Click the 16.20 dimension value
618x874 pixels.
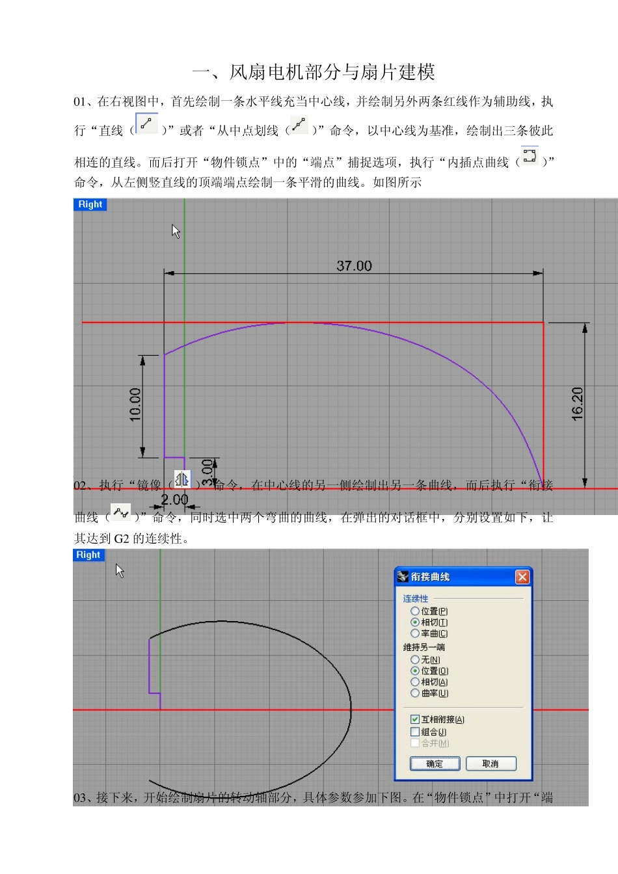(577, 404)
